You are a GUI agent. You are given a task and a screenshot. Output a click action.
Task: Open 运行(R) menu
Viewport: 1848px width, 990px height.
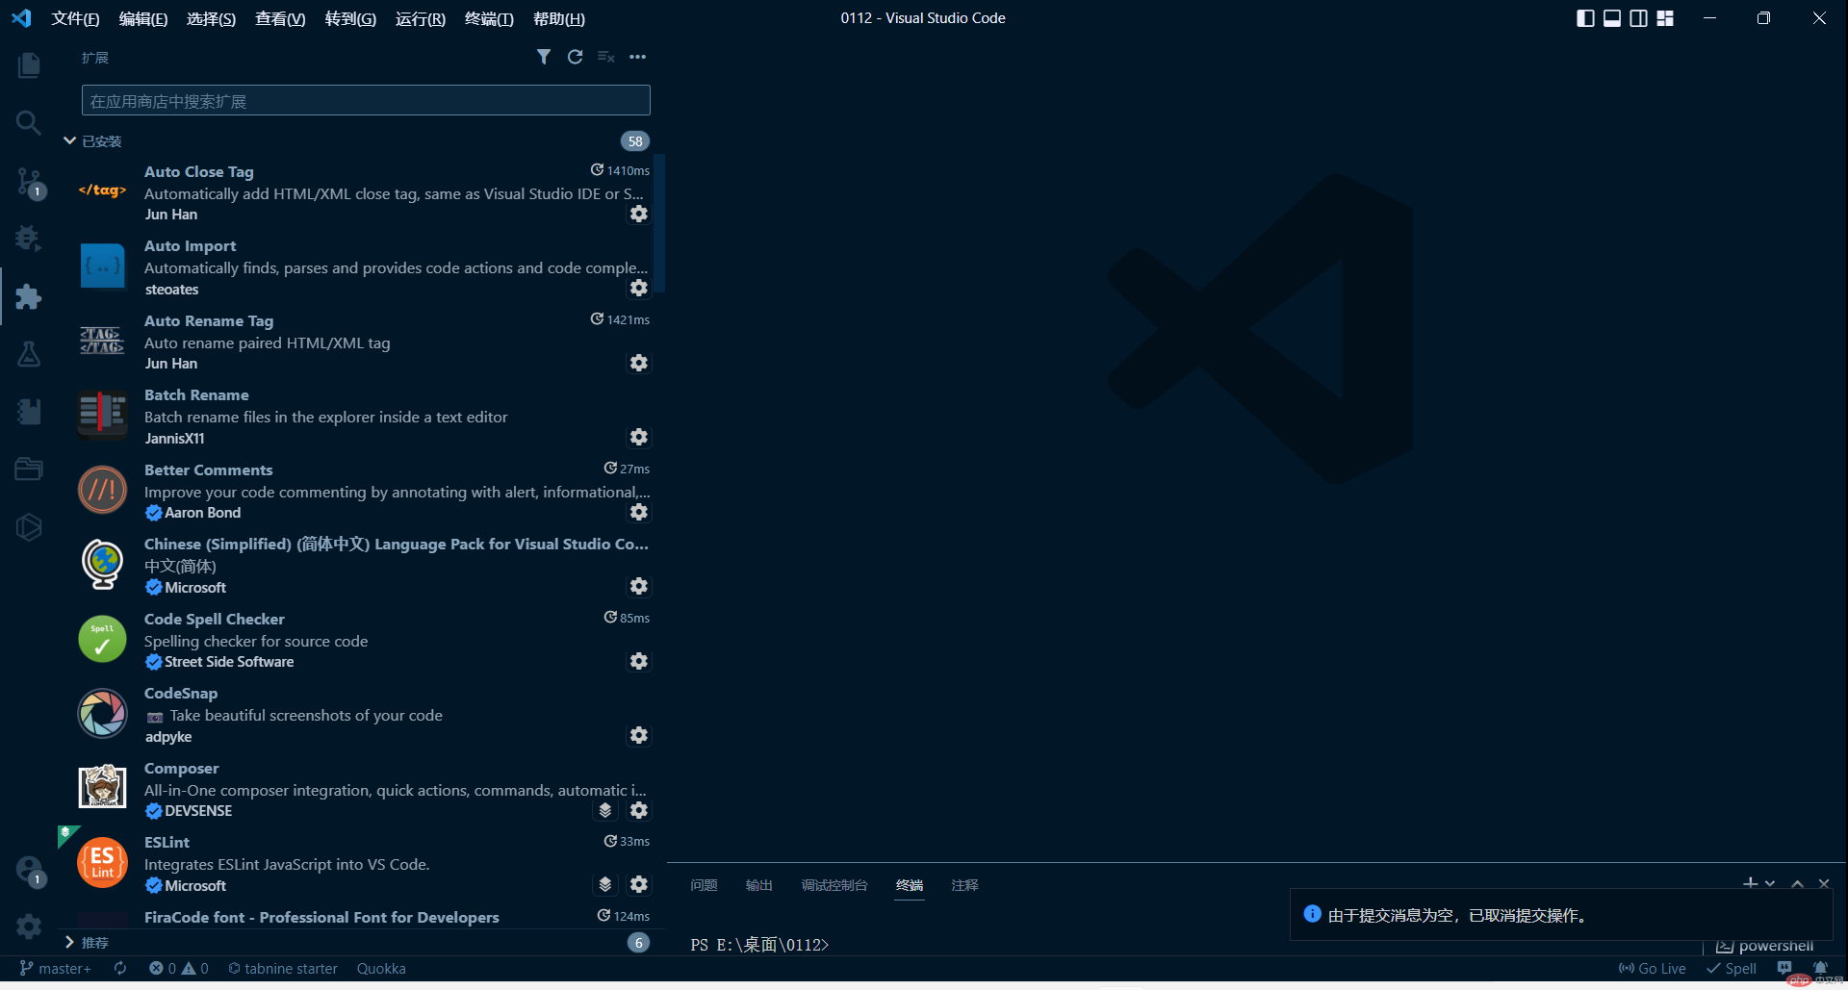(x=421, y=18)
